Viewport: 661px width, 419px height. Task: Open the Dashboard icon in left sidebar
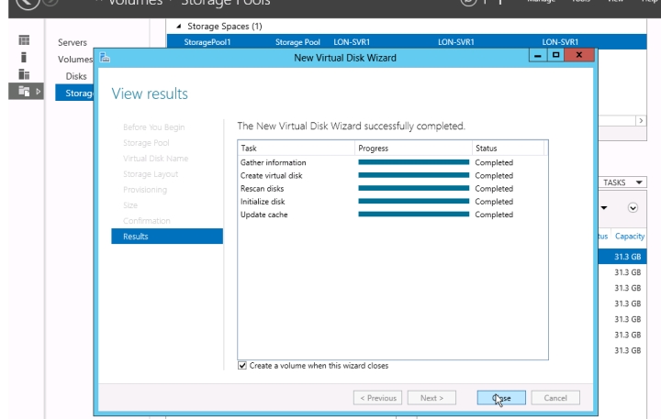[25, 41]
